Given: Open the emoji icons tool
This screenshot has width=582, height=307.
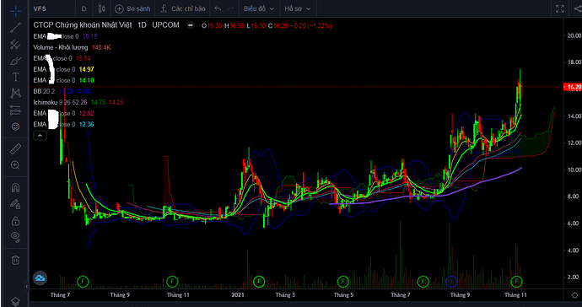Looking at the screenshot, I should [x=15, y=127].
